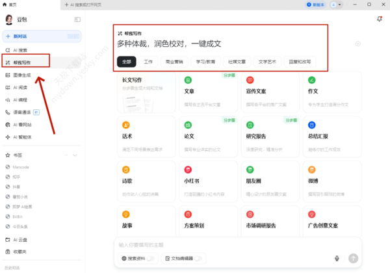390x273 pixels.
Task: Click the 书签 header label
Action: (x=18, y=155)
